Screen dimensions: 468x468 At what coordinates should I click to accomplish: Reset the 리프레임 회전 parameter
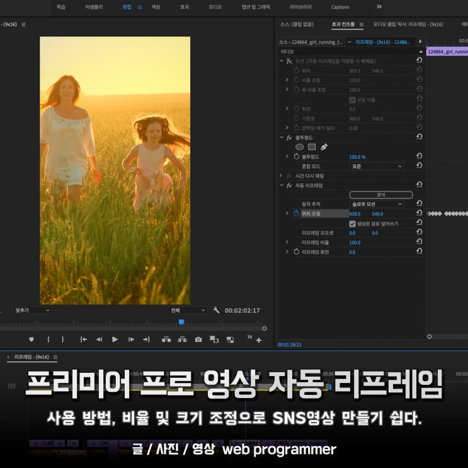(419, 251)
